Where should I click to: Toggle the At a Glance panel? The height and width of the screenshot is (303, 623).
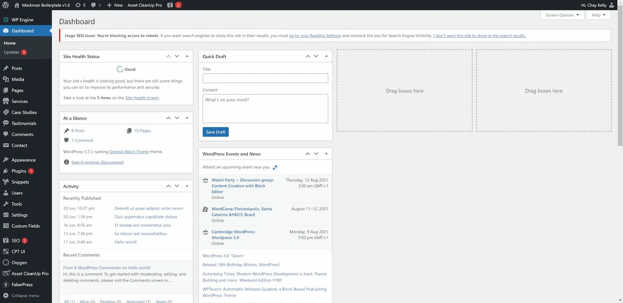187,118
